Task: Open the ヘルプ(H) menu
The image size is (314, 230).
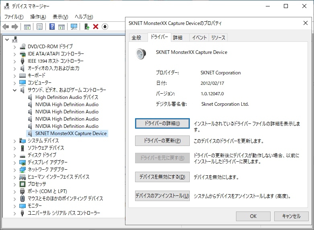Action: [84, 17]
